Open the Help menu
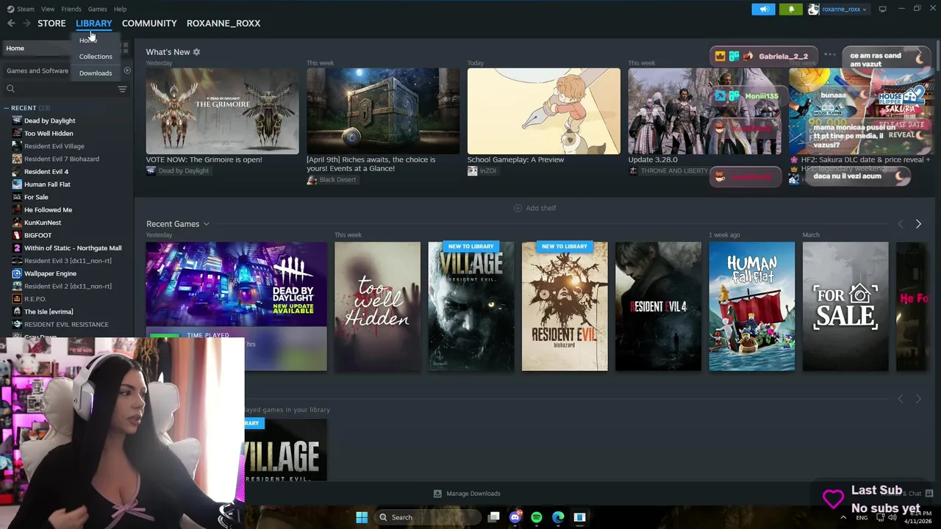Image resolution: width=941 pixels, height=529 pixels. pos(120,9)
